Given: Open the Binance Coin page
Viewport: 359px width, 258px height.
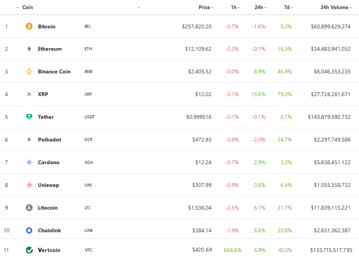Looking at the screenshot, I should (54, 71).
